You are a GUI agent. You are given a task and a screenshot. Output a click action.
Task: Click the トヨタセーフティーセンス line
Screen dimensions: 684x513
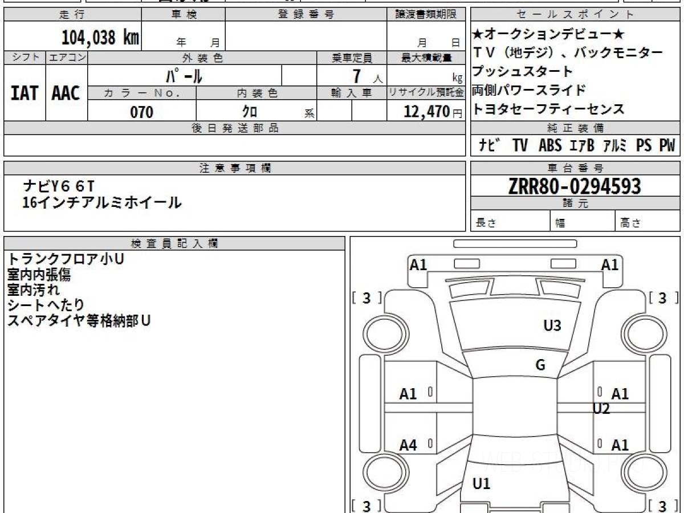548,109
